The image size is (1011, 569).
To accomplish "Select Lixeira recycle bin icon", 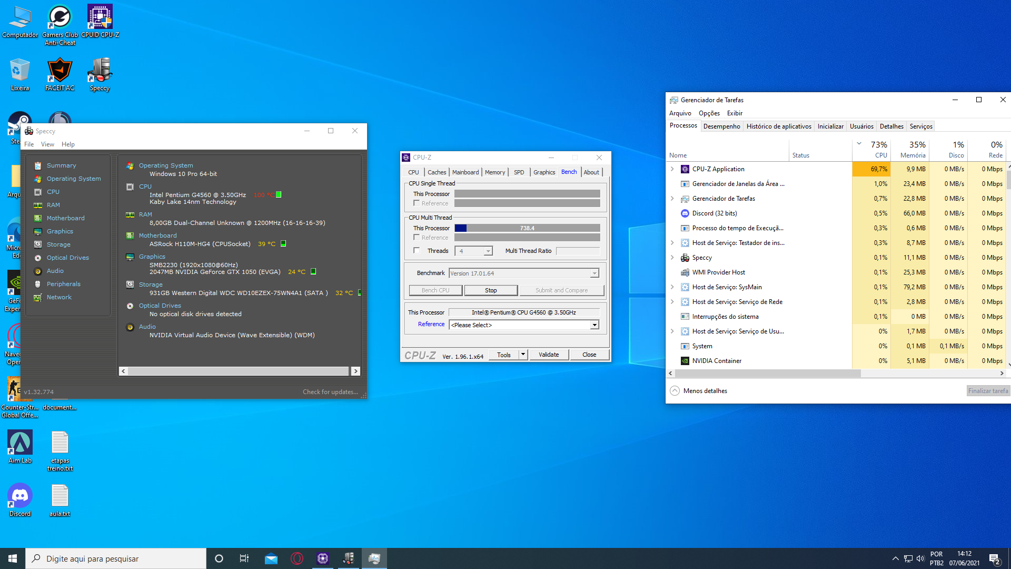I will point(20,74).
